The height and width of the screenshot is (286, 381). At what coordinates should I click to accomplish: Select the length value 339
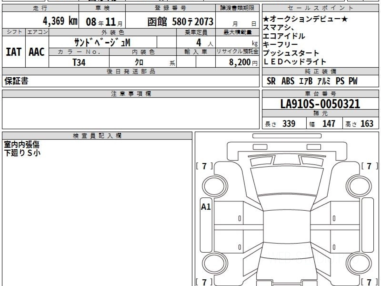click(x=289, y=124)
